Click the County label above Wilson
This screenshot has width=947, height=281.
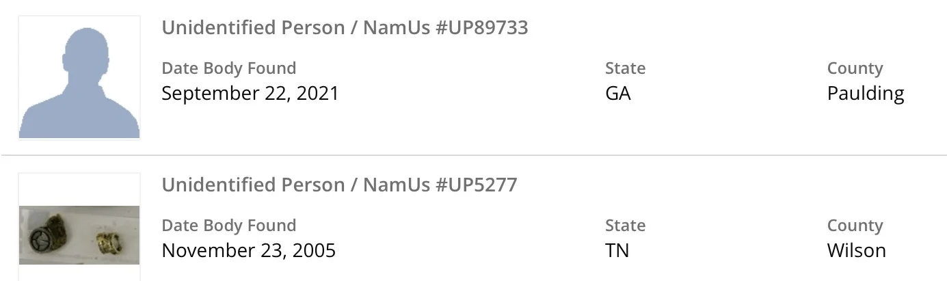pyautogui.click(x=855, y=226)
